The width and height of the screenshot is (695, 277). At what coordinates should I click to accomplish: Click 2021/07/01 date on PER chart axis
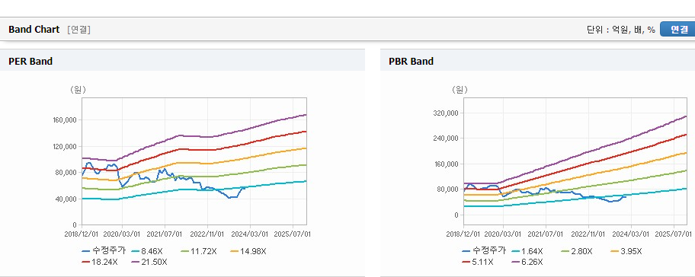click(165, 234)
